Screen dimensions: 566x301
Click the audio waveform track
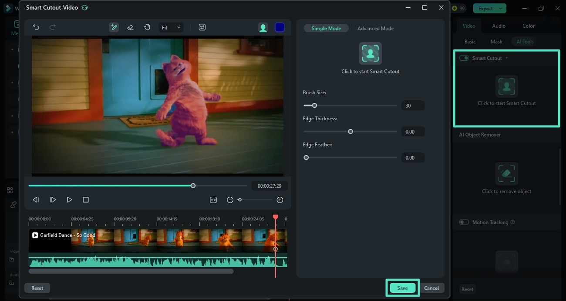point(158,260)
